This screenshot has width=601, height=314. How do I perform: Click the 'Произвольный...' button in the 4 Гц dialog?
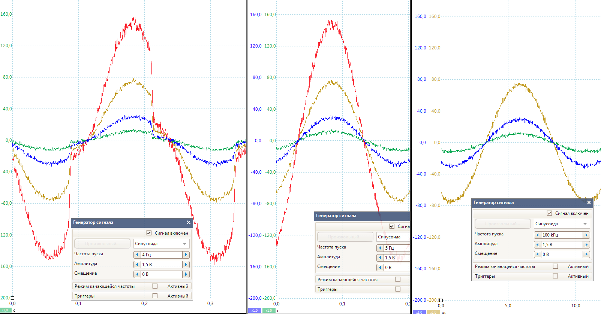[102, 244]
